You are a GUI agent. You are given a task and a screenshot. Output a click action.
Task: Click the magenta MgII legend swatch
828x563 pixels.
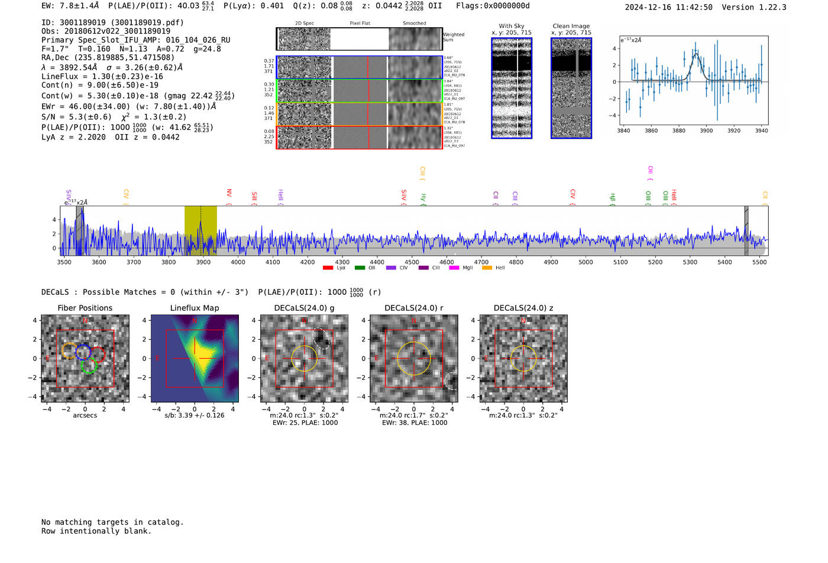pos(454,268)
